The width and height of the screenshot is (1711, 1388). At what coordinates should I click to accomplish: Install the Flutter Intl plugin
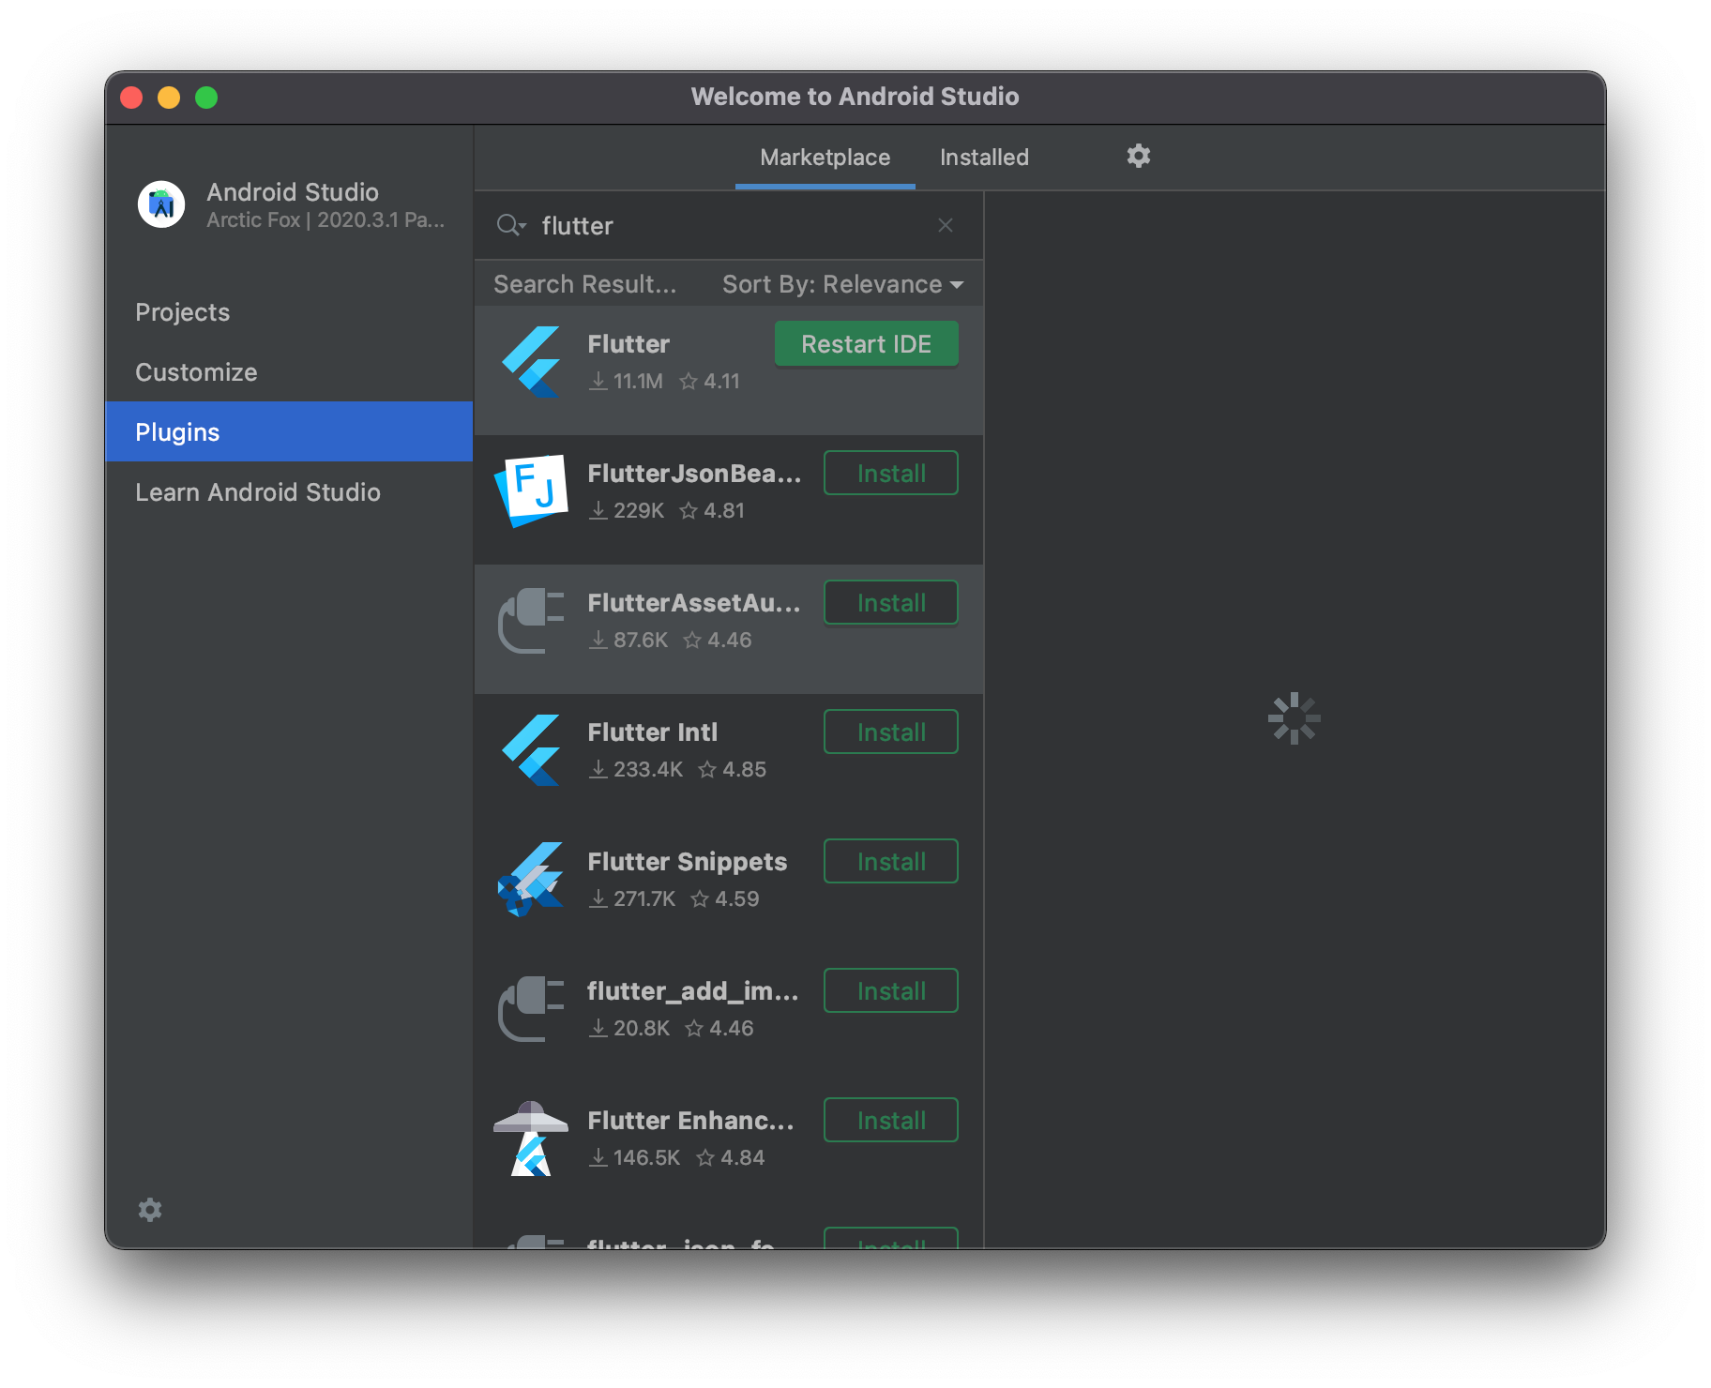(891, 732)
